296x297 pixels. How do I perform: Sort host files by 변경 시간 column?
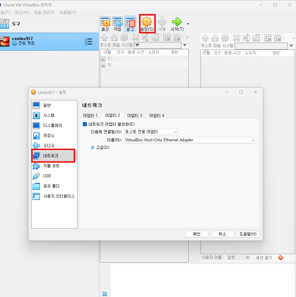(x=136, y=52)
